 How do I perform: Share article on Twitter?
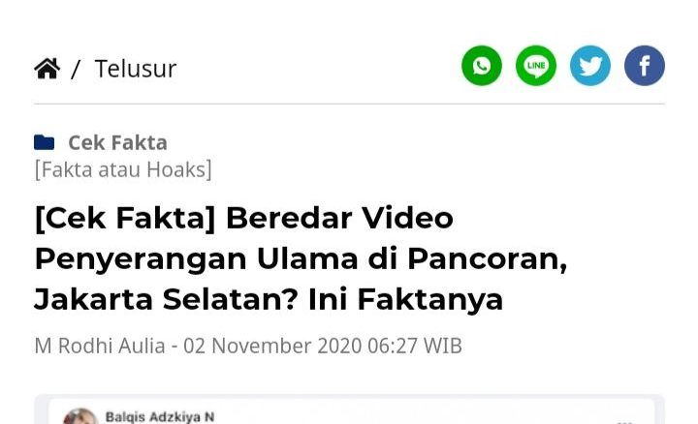click(x=590, y=66)
